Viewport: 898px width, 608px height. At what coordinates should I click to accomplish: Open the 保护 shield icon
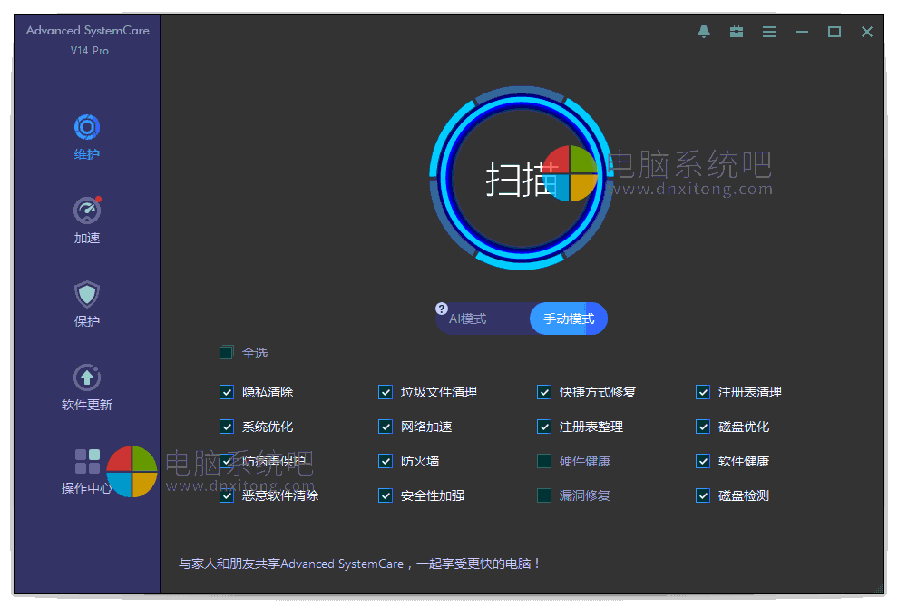(87, 294)
